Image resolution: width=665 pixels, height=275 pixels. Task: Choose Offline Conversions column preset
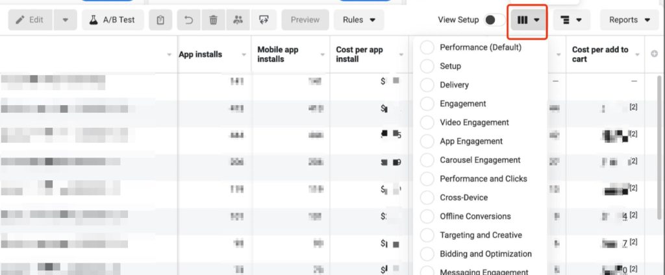click(x=427, y=217)
